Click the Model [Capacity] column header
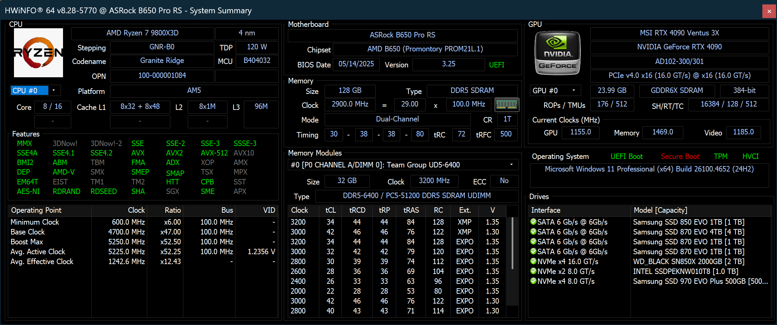The width and height of the screenshot is (777, 325). pos(701,210)
